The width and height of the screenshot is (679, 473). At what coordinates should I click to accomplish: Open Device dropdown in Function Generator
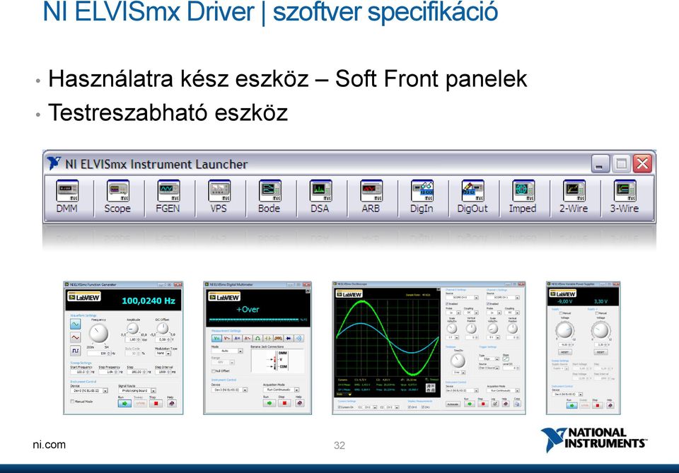point(89,390)
